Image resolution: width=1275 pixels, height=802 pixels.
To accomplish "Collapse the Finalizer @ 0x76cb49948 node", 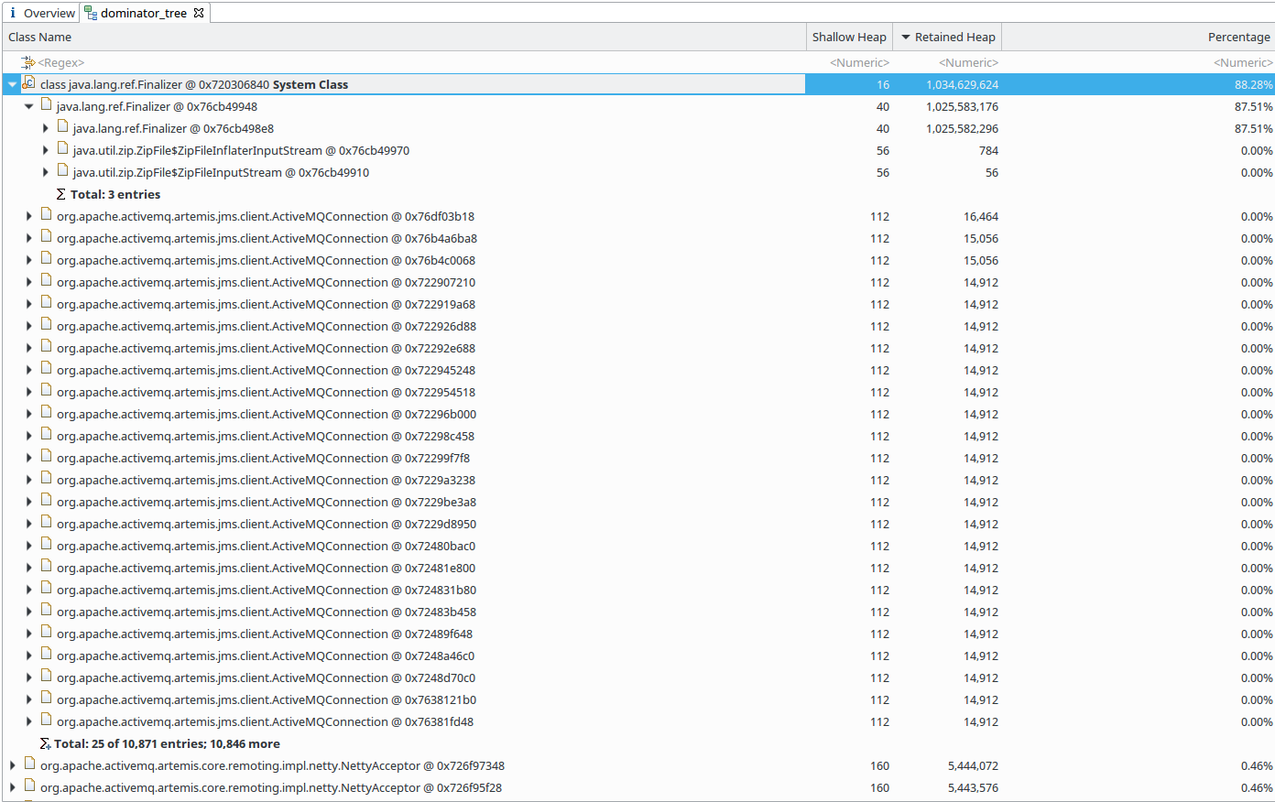I will [28, 106].
